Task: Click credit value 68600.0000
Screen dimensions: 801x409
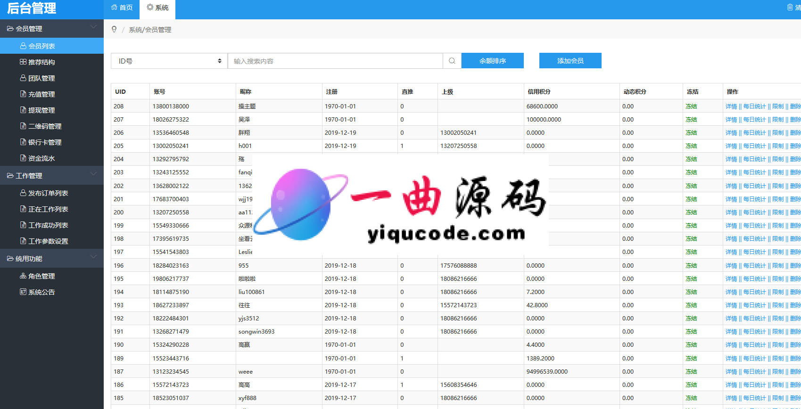Action: (542, 106)
